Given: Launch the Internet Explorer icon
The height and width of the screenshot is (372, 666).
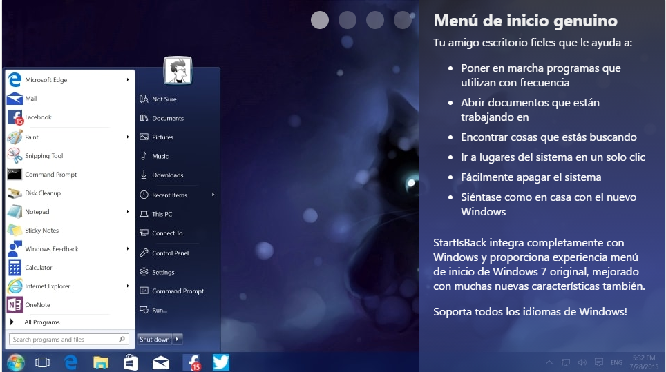Looking at the screenshot, I should [15, 286].
